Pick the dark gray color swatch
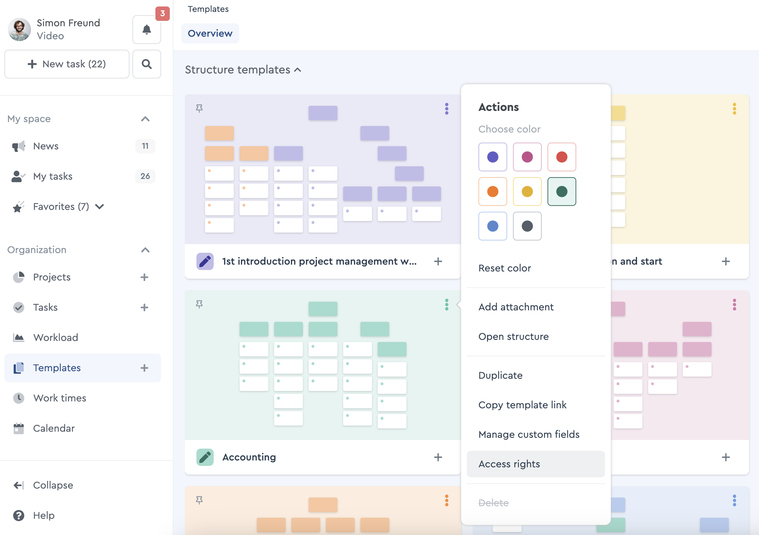 pos(527,226)
